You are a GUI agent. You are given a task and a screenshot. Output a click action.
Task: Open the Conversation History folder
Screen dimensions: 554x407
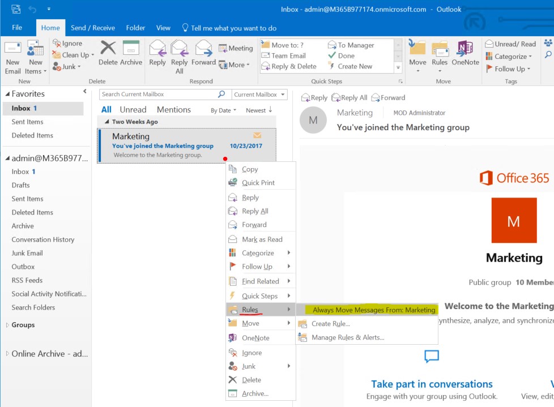[x=42, y=239]
